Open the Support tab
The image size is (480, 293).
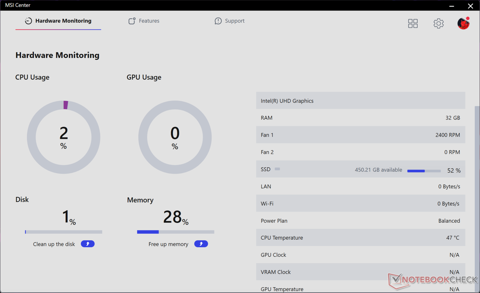point(234,21)
